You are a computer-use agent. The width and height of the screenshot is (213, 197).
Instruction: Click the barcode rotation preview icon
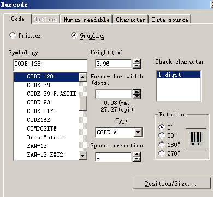tap(196, 139)
